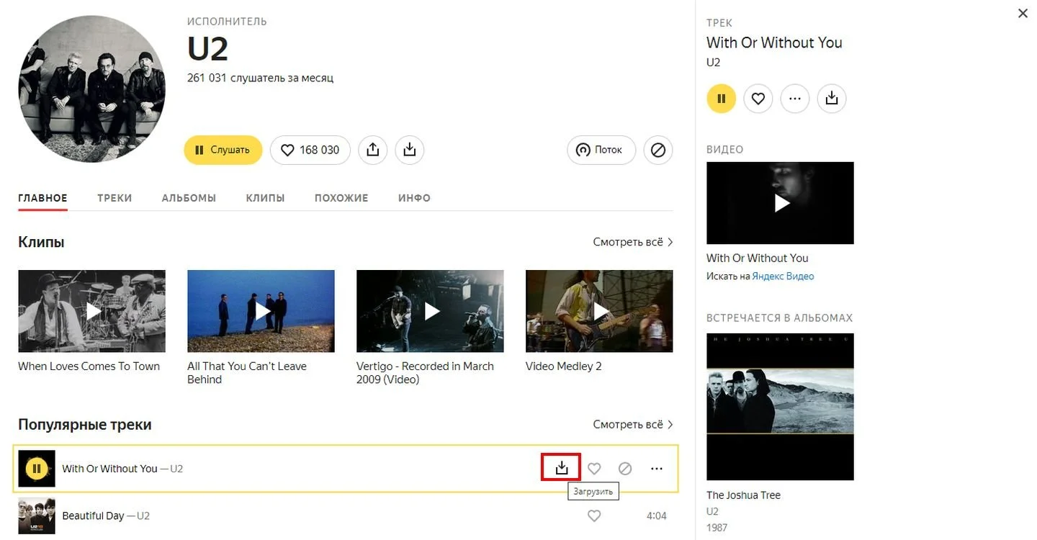Click the All That You Can't Leave Behind caption
The width and height of the screenshot is (1037, 540).
coord(247,373)
